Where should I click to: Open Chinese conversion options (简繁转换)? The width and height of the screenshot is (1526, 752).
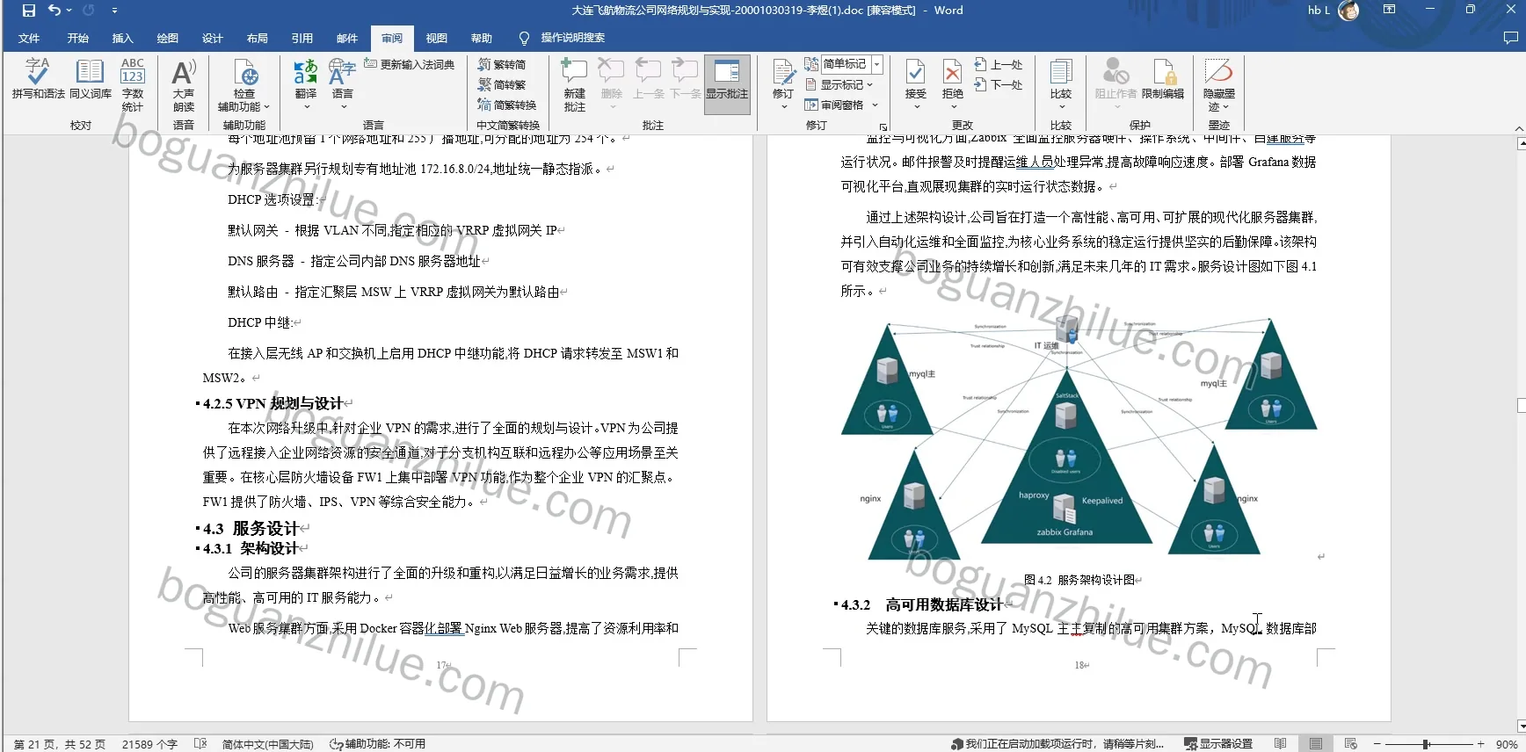tap(507, 105)
